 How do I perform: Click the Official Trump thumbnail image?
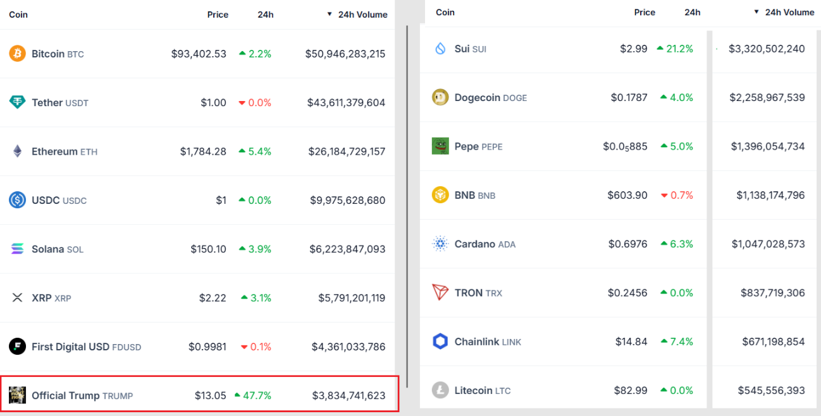(x=17, y=395)
